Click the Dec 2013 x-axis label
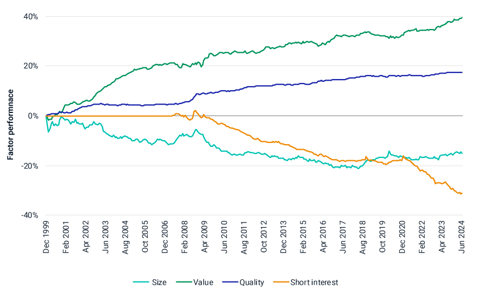 pos(284,237)
